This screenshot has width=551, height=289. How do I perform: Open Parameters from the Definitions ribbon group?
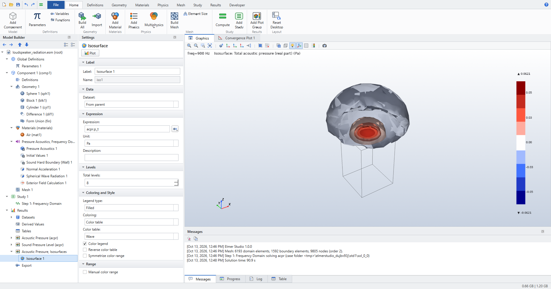pyautogui.click(x=37, y=19)
